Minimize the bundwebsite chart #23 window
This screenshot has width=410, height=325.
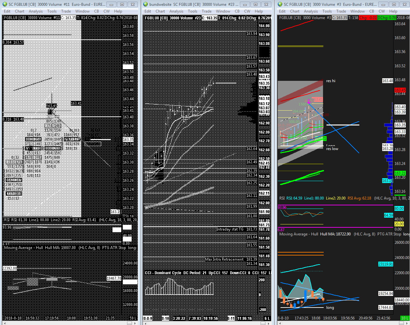245,4
